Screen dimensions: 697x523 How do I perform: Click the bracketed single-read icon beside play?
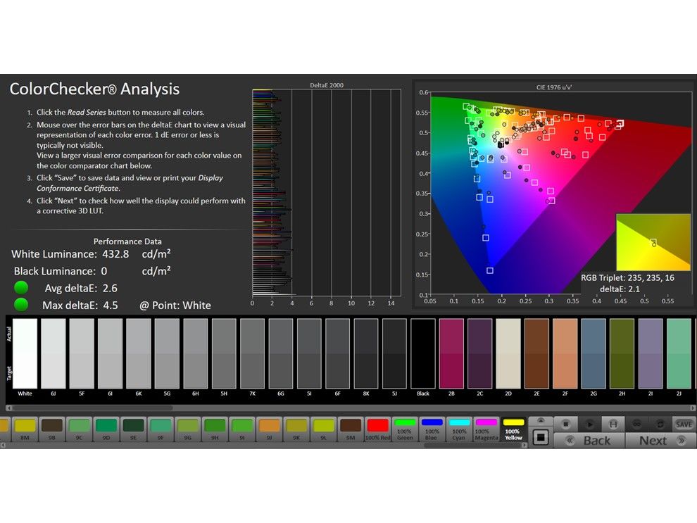[x=613, y=424]
